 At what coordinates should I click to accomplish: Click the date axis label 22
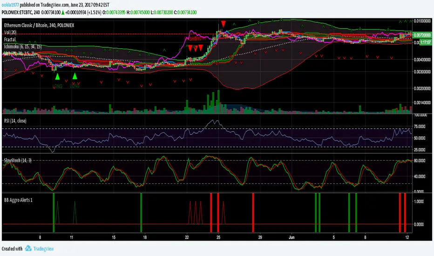click(187, 237)
